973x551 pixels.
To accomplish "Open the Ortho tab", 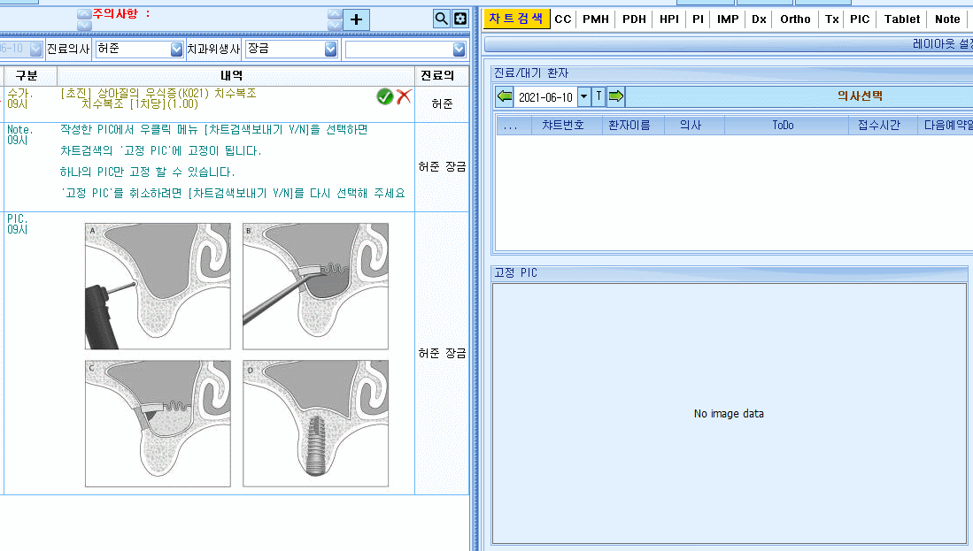I will pos(796,19).
